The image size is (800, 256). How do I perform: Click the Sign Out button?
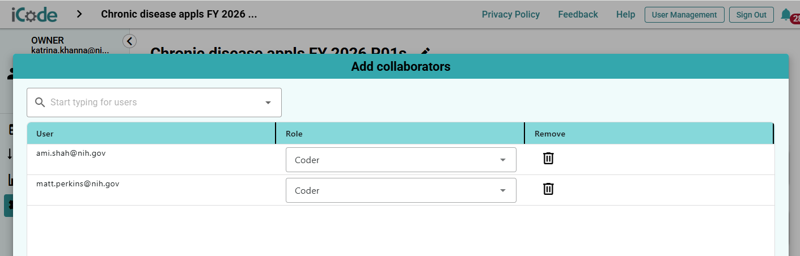point(751,15)
